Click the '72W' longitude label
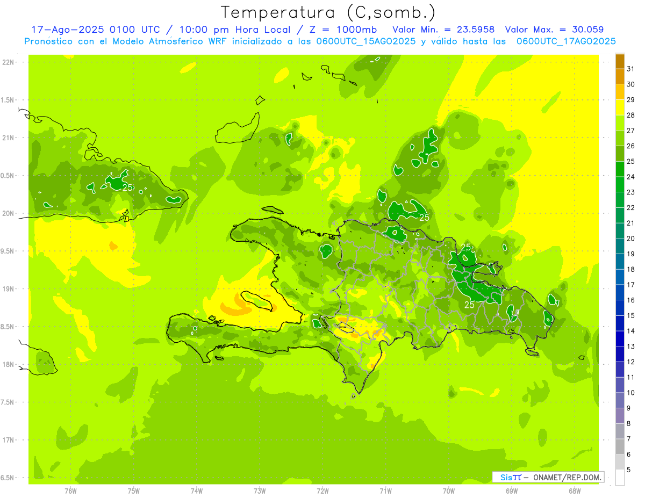This screenshot has width=645, height=498. click(322, 491)
